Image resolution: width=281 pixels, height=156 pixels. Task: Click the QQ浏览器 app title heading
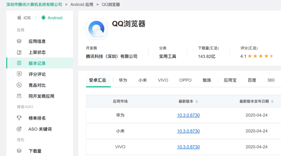(x=129, y=24)
